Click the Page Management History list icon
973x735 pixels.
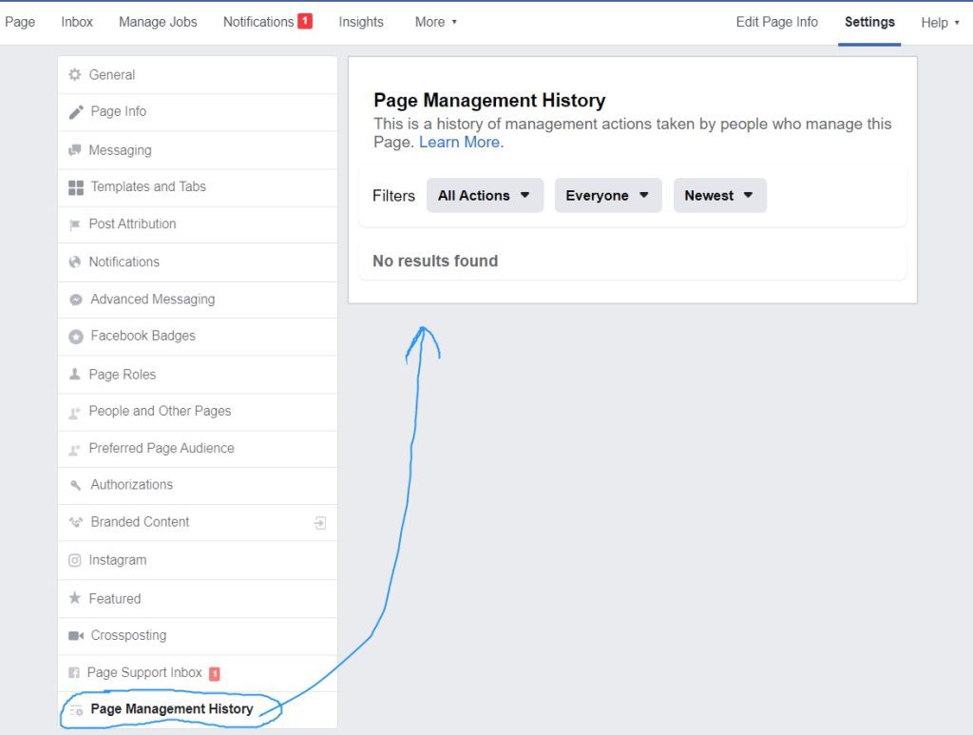coord(76,711)
